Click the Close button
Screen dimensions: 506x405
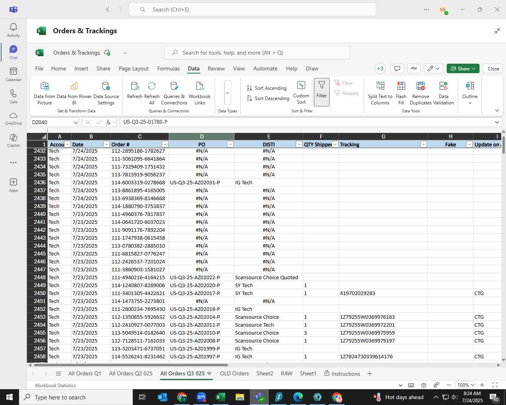(x=493, y=68)
